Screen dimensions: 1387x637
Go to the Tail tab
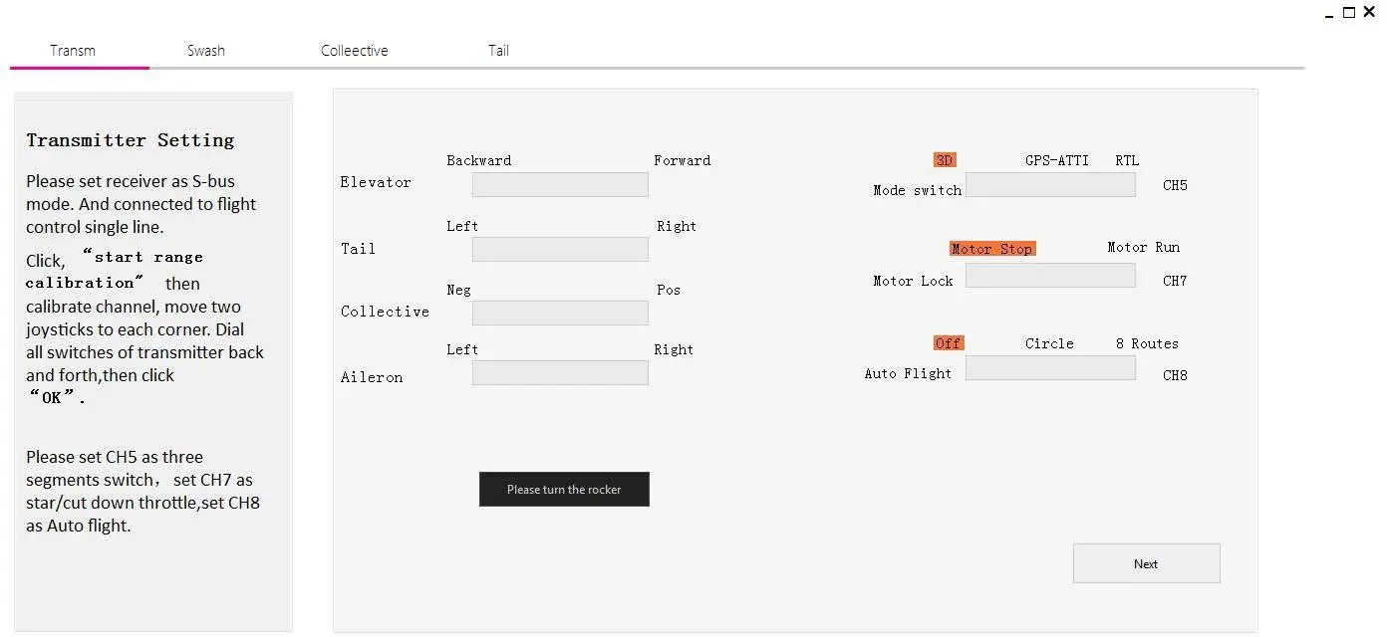(498, 51)
